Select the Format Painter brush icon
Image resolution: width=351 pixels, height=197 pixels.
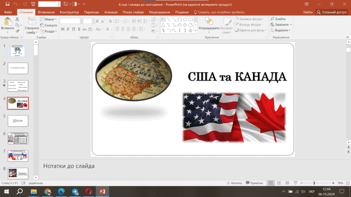pos(17,31)
